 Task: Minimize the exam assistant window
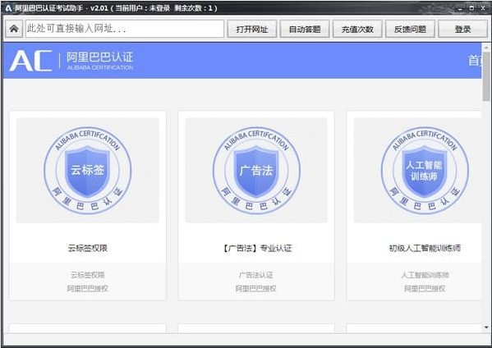[x=461, y=8]
